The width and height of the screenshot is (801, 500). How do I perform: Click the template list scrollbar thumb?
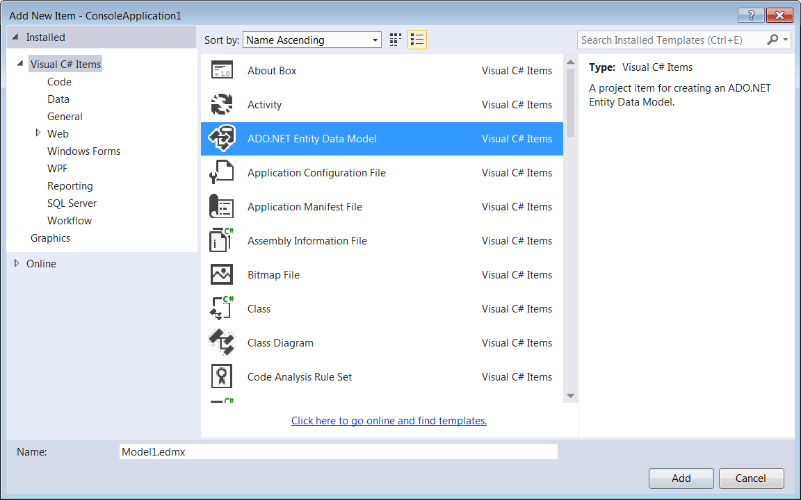(x=571, y=103)
